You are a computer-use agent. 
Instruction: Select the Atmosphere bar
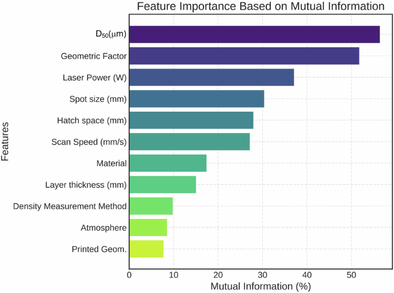148,227
